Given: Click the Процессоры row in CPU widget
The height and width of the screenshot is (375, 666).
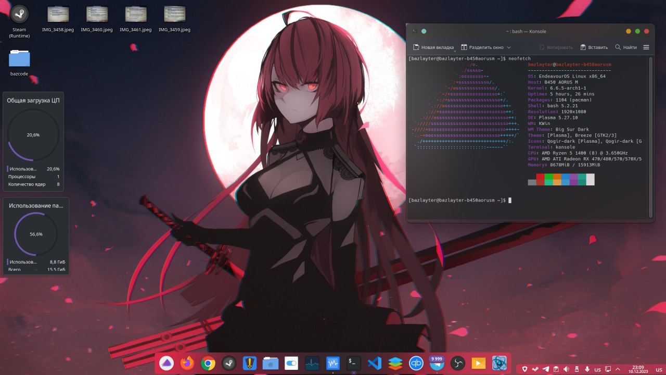Looking at the screenshot, I should [x=33, y=177].
